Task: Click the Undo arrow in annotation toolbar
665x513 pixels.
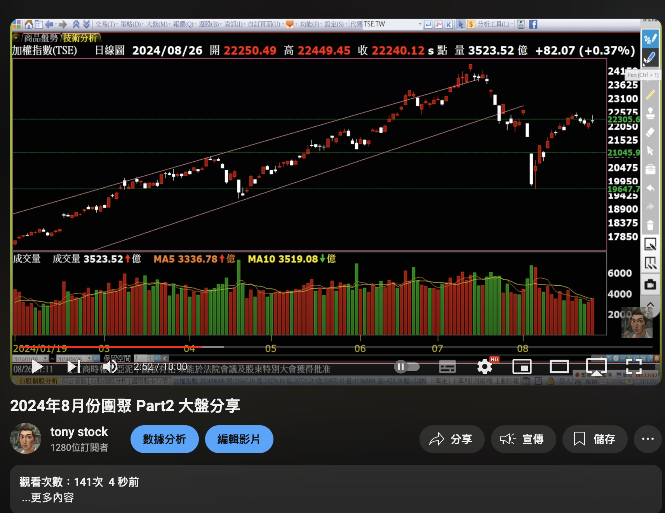Action: click(x=651, y=188)
